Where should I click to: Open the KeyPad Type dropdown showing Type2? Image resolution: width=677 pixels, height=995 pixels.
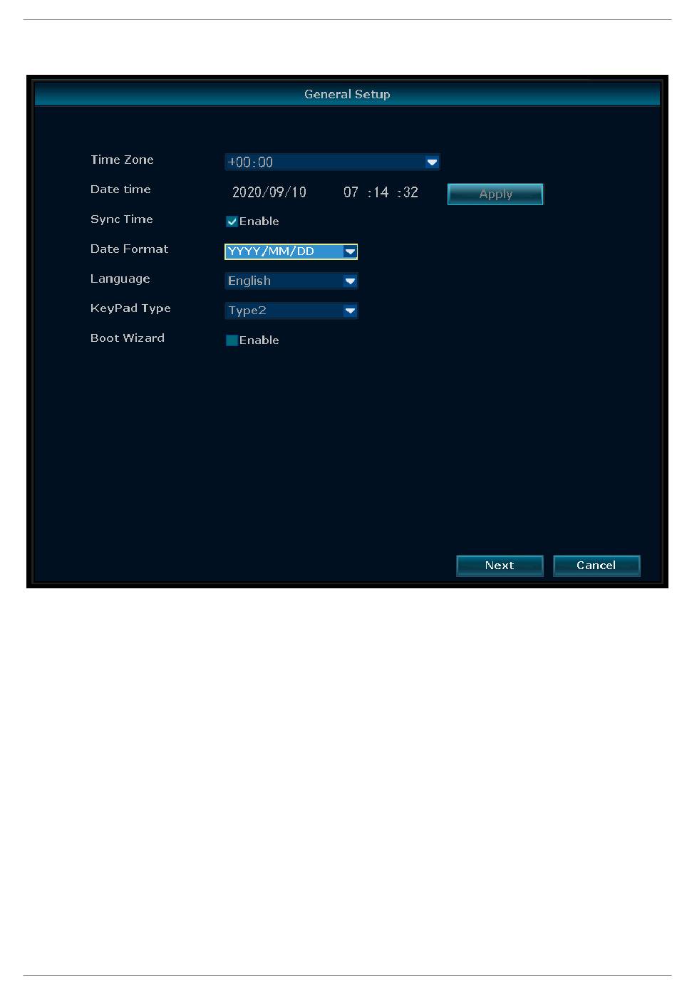[x=291, y=311]
